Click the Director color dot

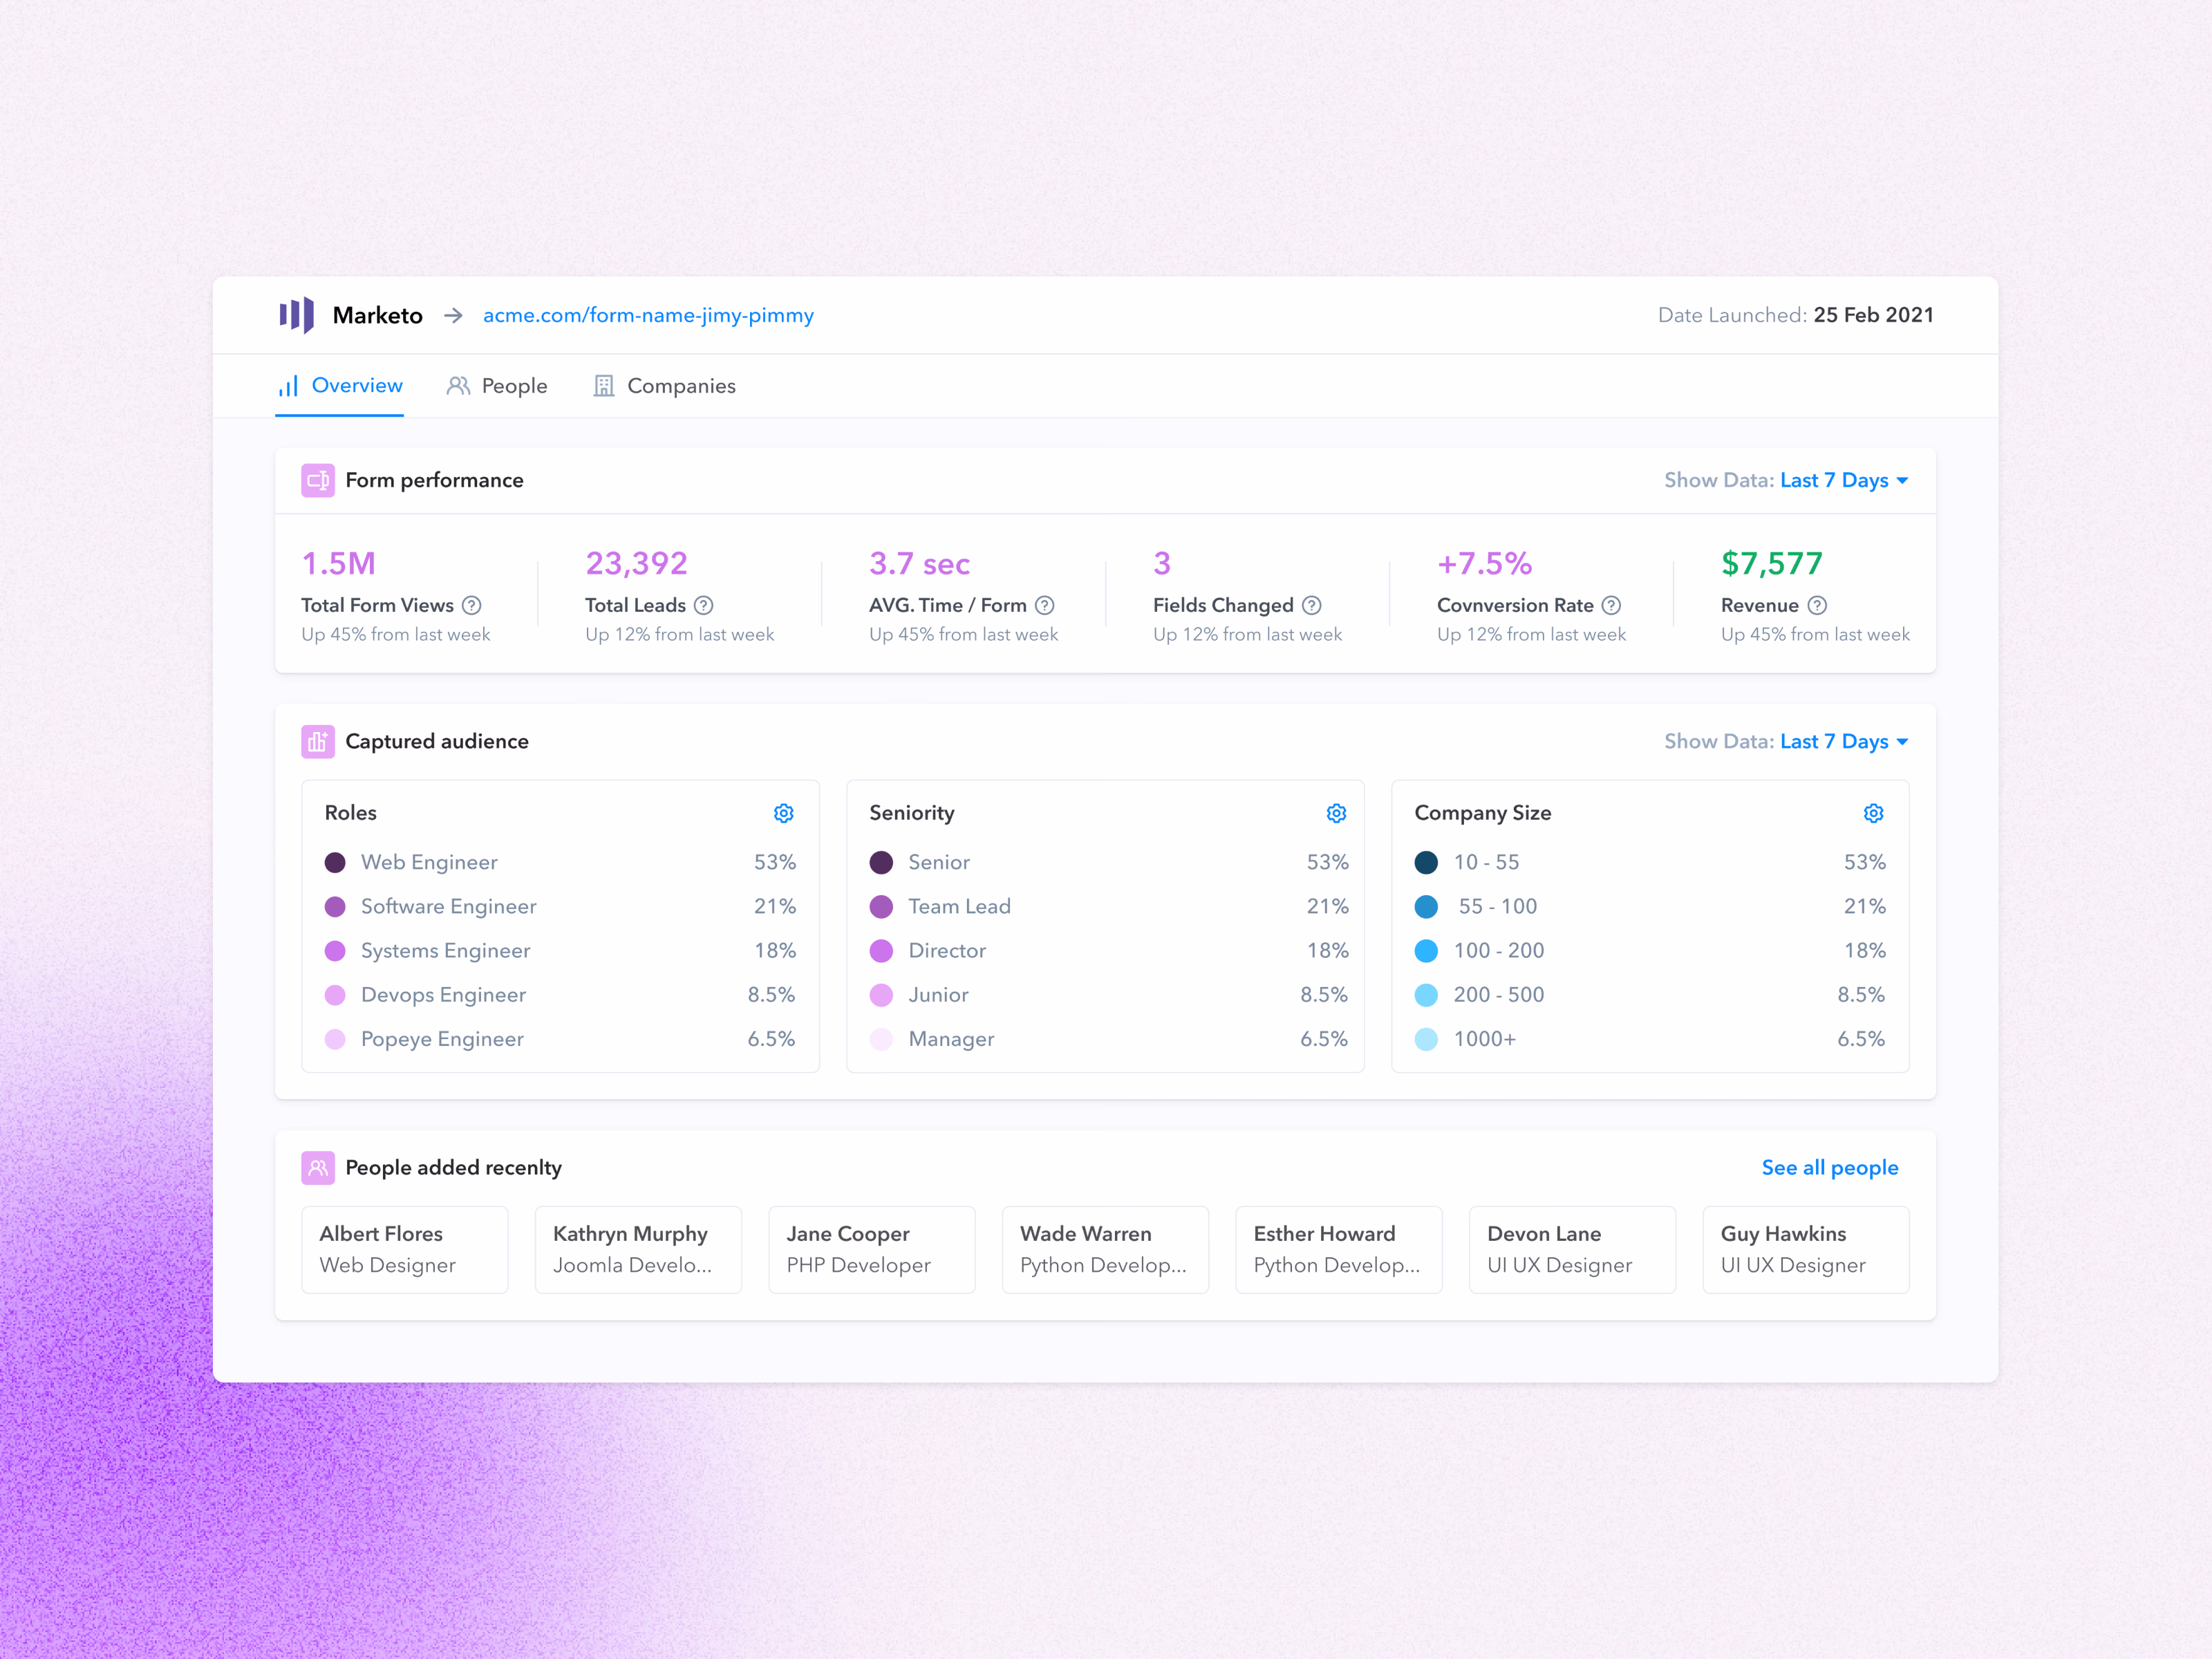click(x=881, y=951)
